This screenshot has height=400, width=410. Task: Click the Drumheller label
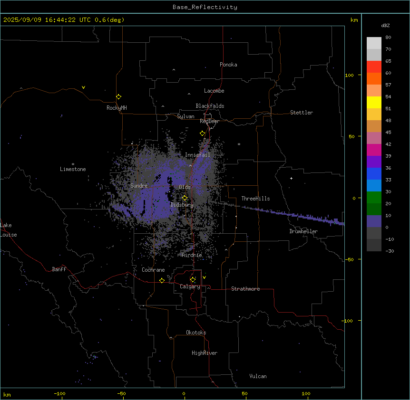[x=303, y=231]
